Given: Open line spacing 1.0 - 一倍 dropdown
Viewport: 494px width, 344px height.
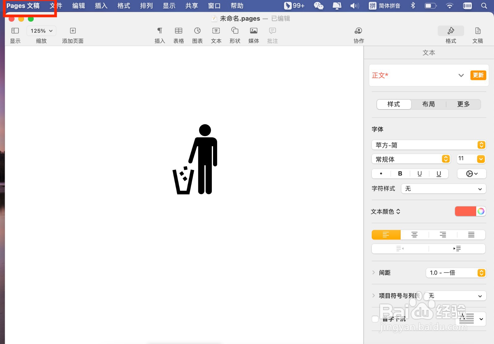Looking at the screenshot, I should pyautogui.click(x=456, y=273).
